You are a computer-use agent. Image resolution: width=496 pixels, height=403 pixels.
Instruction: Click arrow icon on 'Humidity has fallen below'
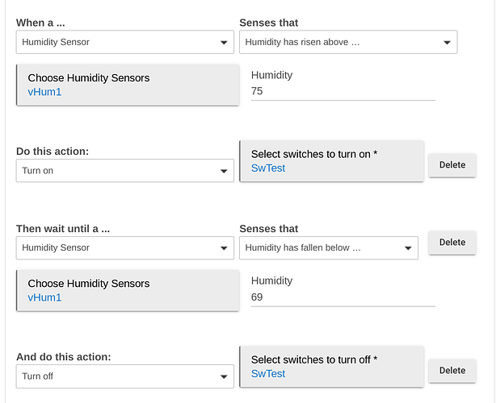point(408,248)
